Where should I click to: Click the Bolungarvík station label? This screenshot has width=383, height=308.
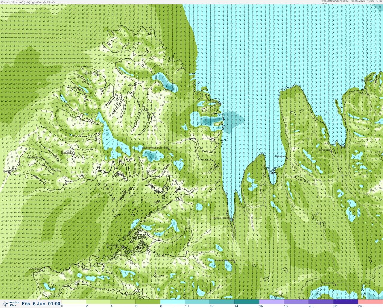[x=90, y=73]
